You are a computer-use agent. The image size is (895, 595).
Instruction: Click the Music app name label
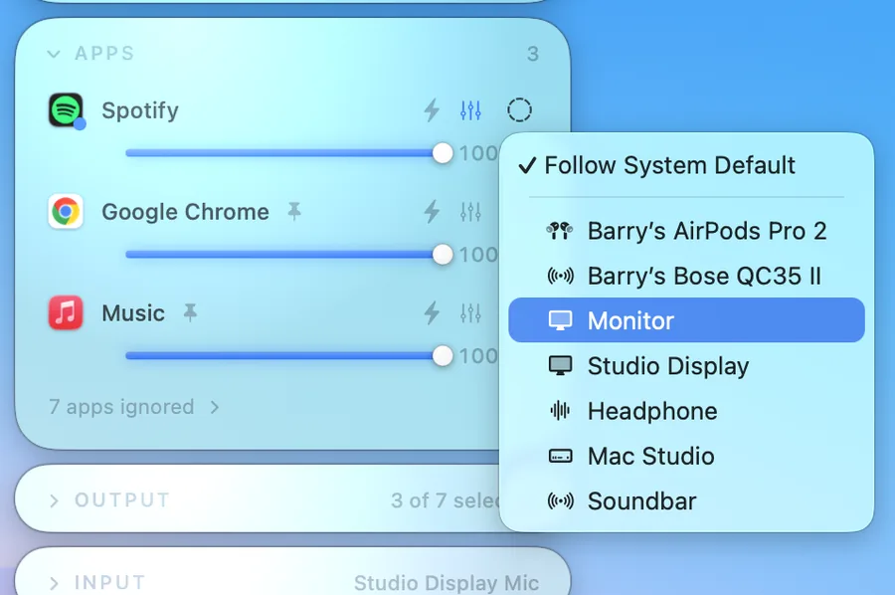click(133, 313)
